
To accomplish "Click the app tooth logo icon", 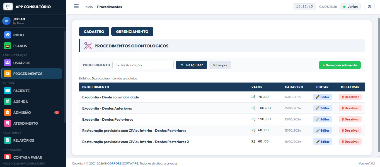I will [8, 7].
